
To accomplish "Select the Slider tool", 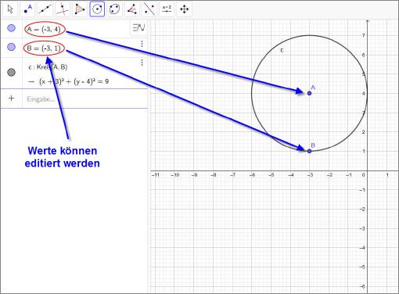I will click(x=167, y=9).
